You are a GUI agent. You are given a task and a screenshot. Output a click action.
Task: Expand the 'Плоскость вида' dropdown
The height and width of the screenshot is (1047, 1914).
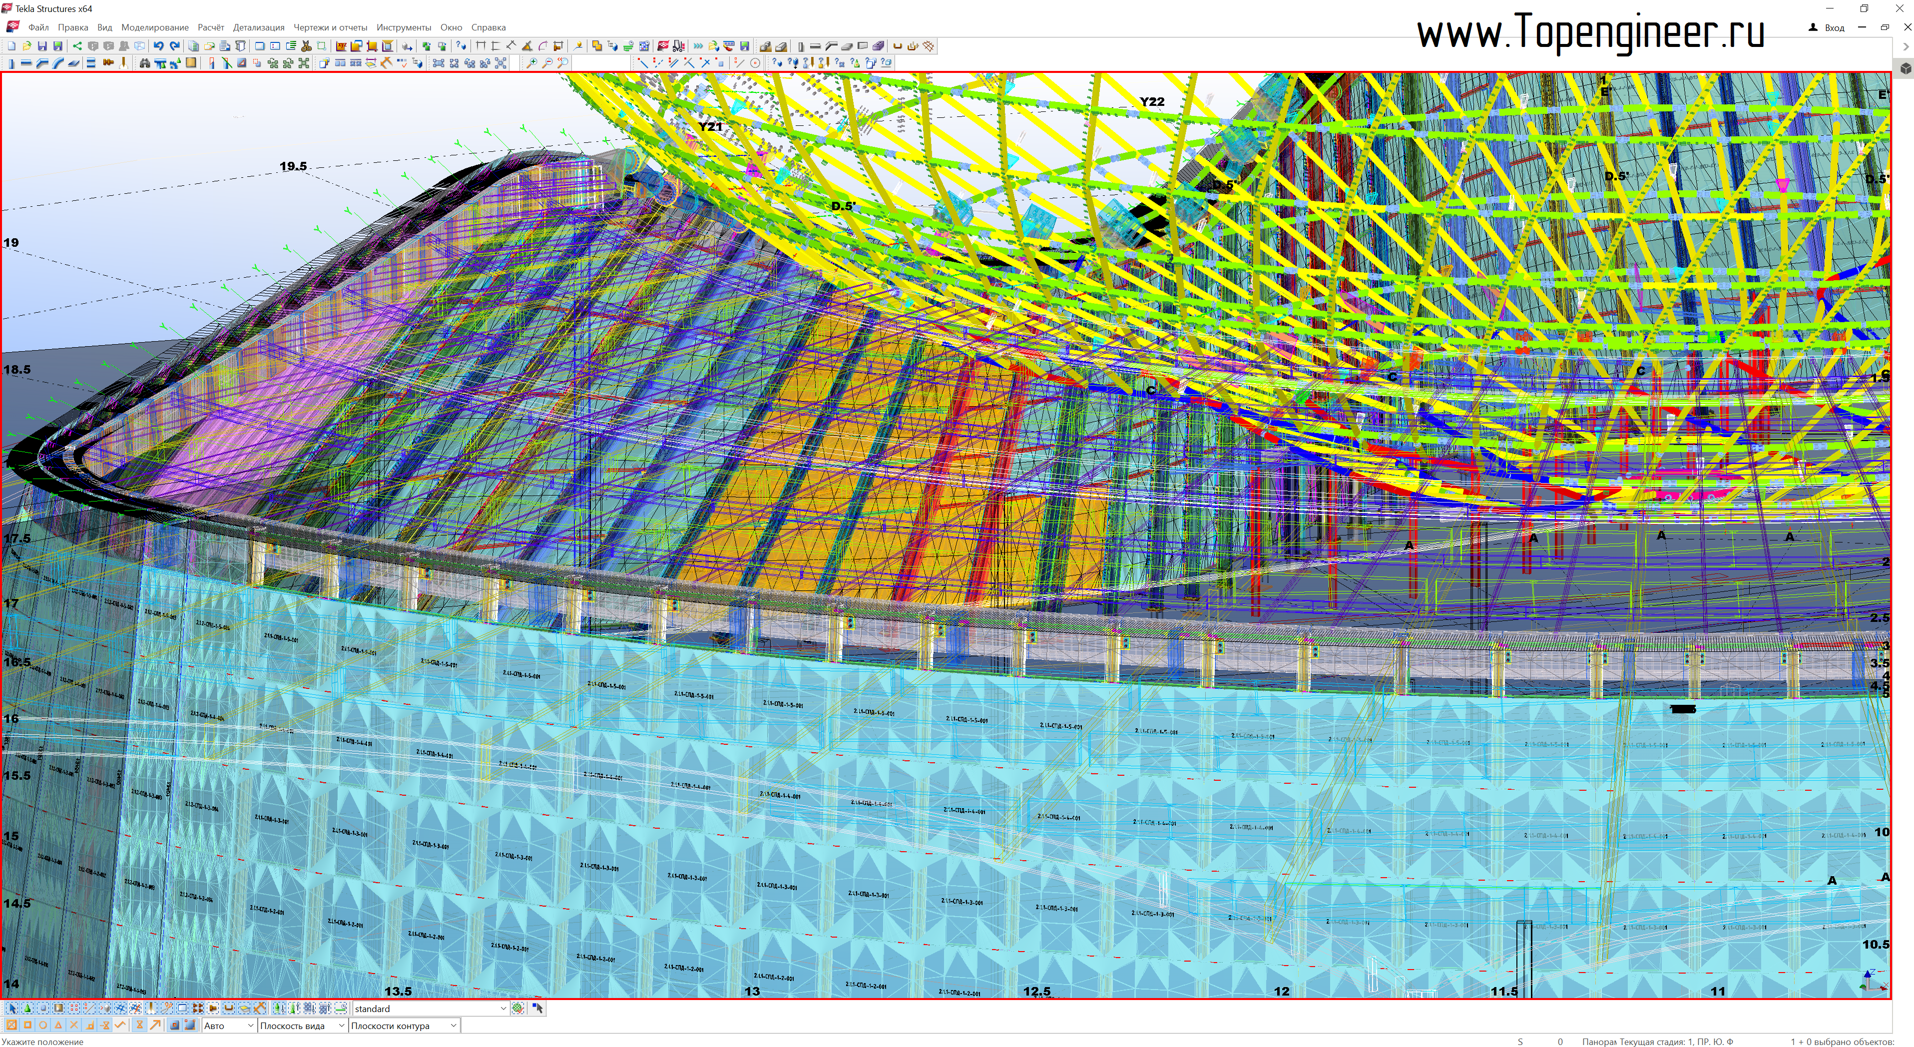point(341,1026)
